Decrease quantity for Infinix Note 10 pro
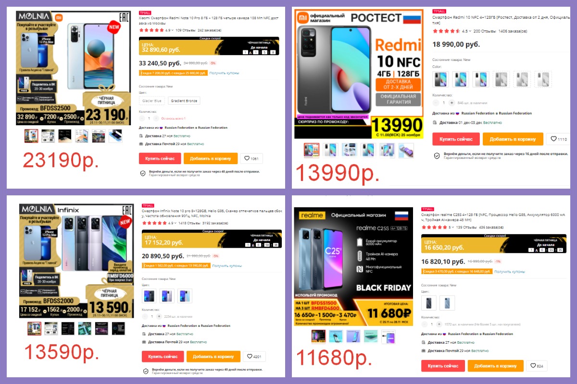577x384 pixels. click(x=145, y=316)
